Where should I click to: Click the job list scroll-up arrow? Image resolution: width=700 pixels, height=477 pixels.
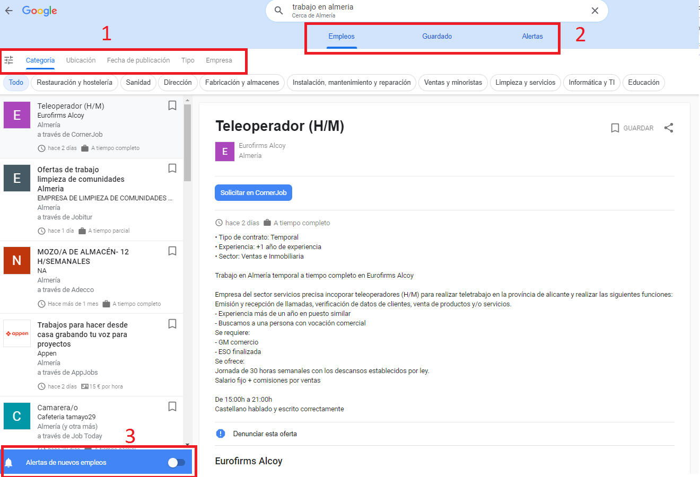187,100
